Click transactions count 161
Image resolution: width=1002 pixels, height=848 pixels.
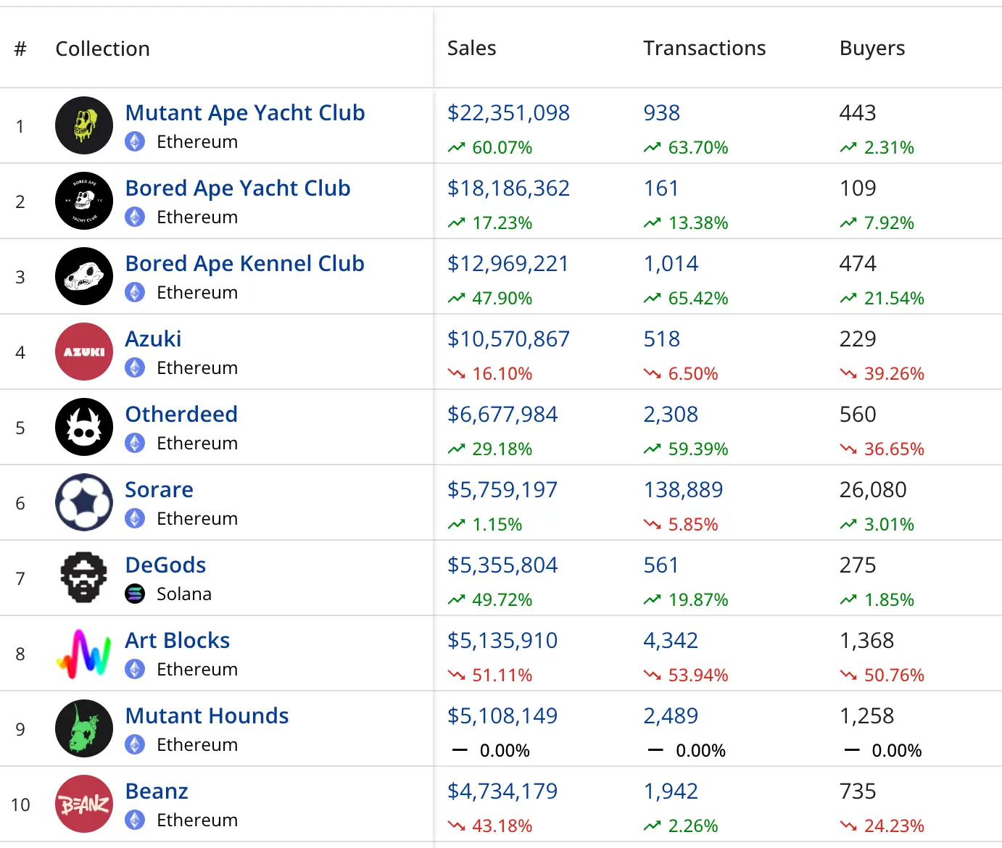pos(661,188)
